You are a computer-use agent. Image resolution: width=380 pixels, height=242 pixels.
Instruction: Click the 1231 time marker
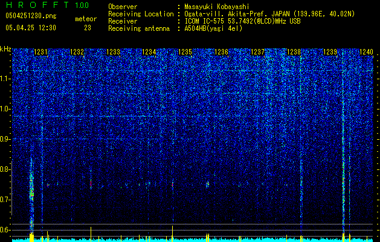(x=40, y=52)
